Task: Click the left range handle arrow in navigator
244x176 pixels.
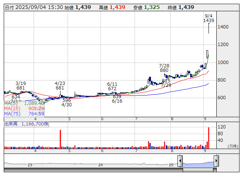Action: [x=180, y=161]
